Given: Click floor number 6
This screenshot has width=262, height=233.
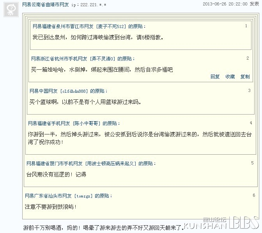Looking at the screenshot, I should [254, 195].
